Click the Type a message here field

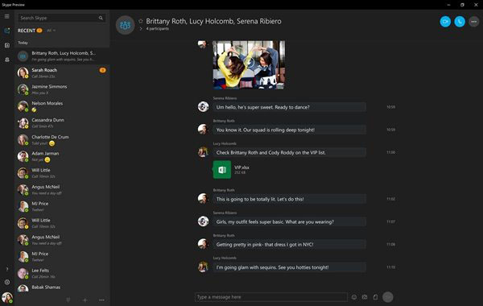click(x=271, y=297)
